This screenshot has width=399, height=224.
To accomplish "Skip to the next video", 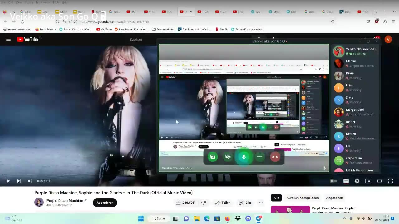I will pos(19,181).
